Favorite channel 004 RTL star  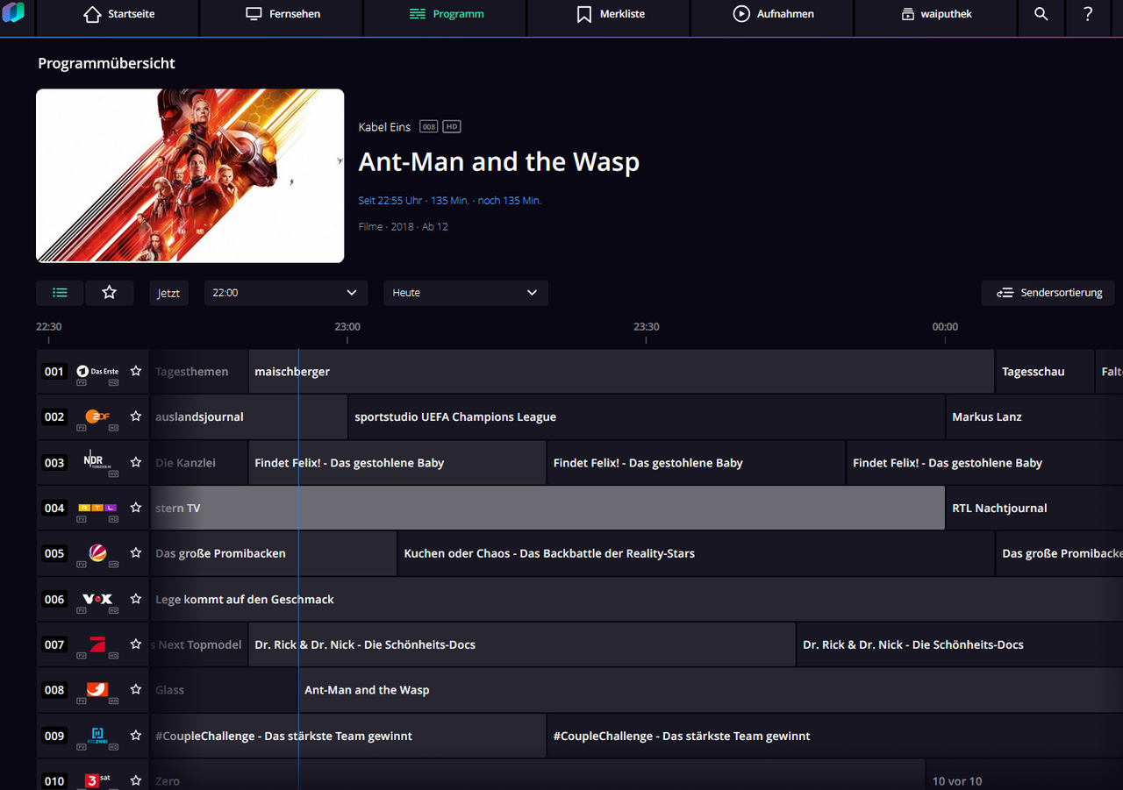(x=136, y=508)
